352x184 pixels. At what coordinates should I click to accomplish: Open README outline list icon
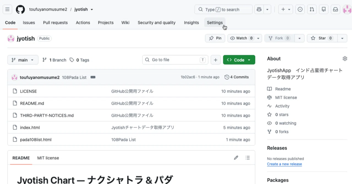coord(248,158)
